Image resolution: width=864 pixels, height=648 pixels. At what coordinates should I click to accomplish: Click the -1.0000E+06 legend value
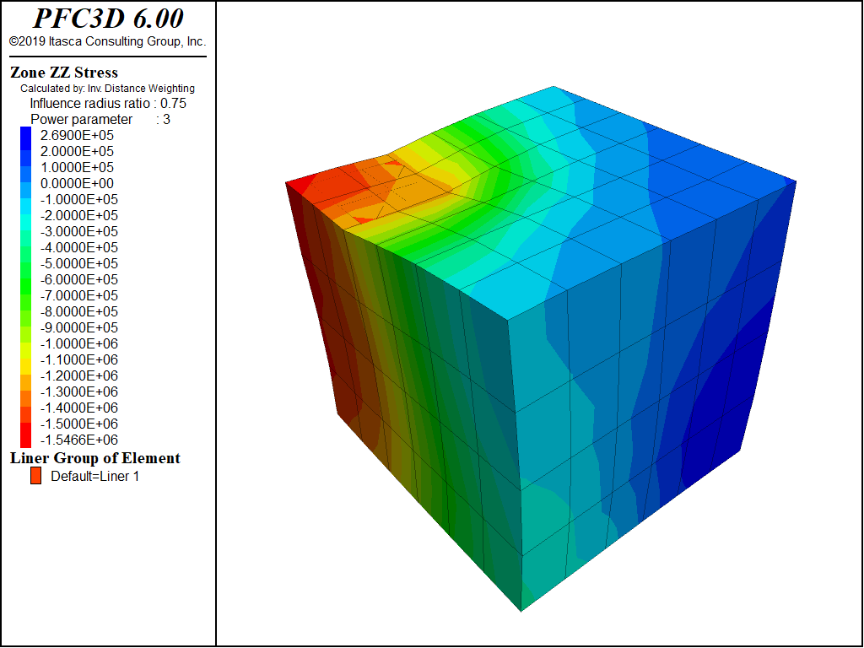point(78,343)
